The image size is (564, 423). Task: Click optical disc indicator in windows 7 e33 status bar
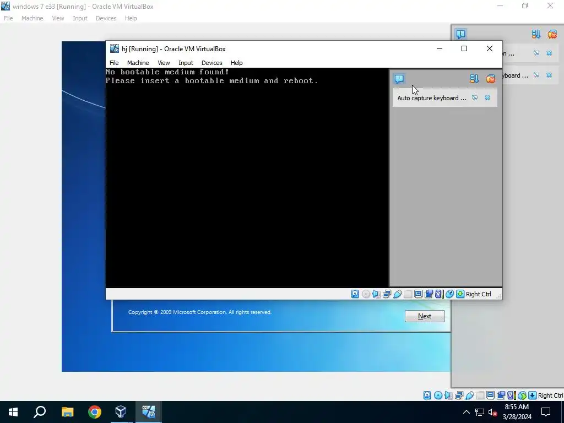point(438,395)
